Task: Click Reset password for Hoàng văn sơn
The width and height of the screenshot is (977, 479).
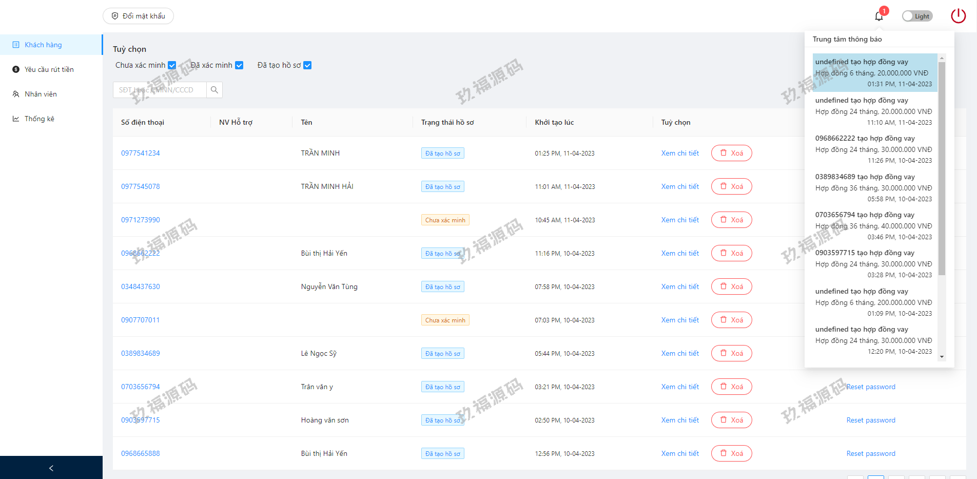Action: click(x=870, y=420)
